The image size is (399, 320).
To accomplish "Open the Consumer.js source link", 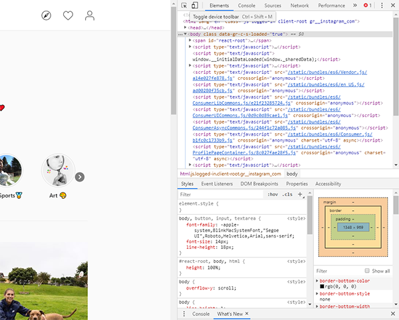I will (x=330, y=134).
